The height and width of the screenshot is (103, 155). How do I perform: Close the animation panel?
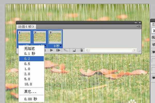click(140, 23)
